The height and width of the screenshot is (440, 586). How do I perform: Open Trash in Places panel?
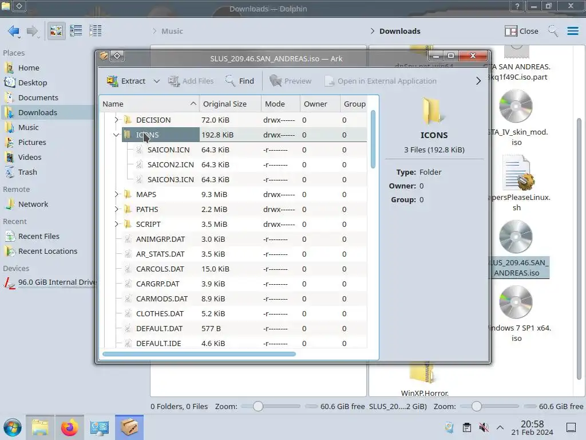click(27, 172)
